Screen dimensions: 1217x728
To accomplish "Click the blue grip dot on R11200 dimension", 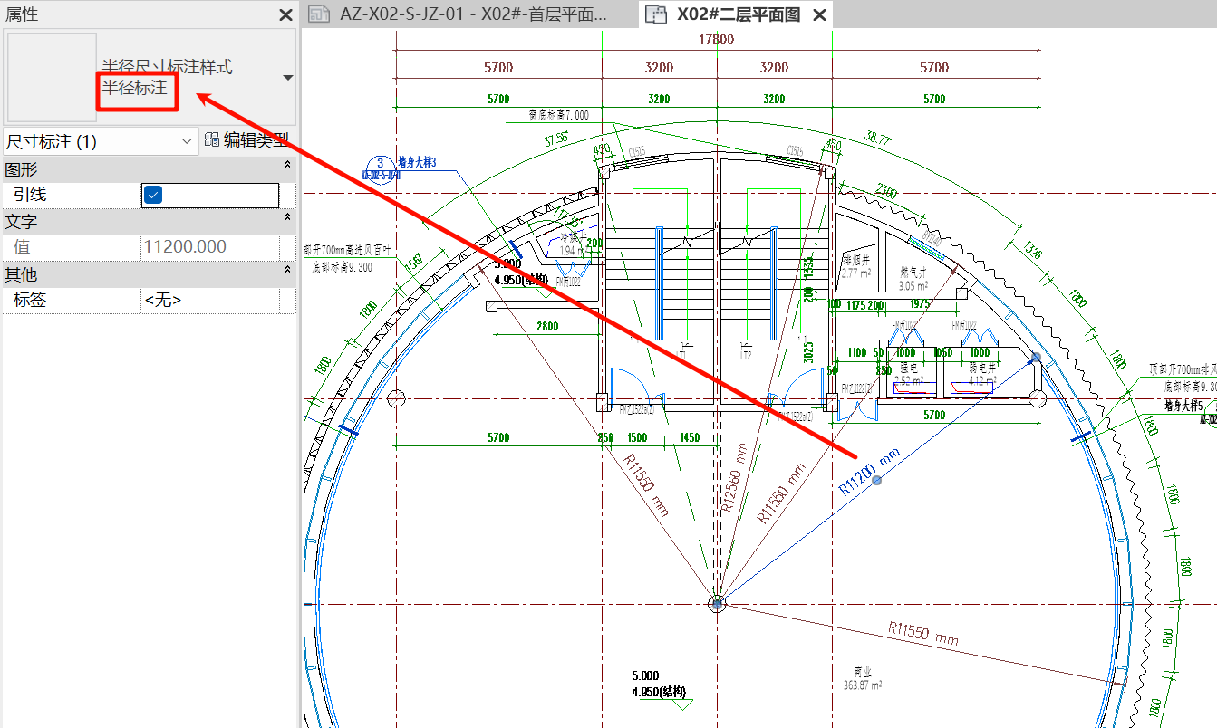I will [876, 481].
